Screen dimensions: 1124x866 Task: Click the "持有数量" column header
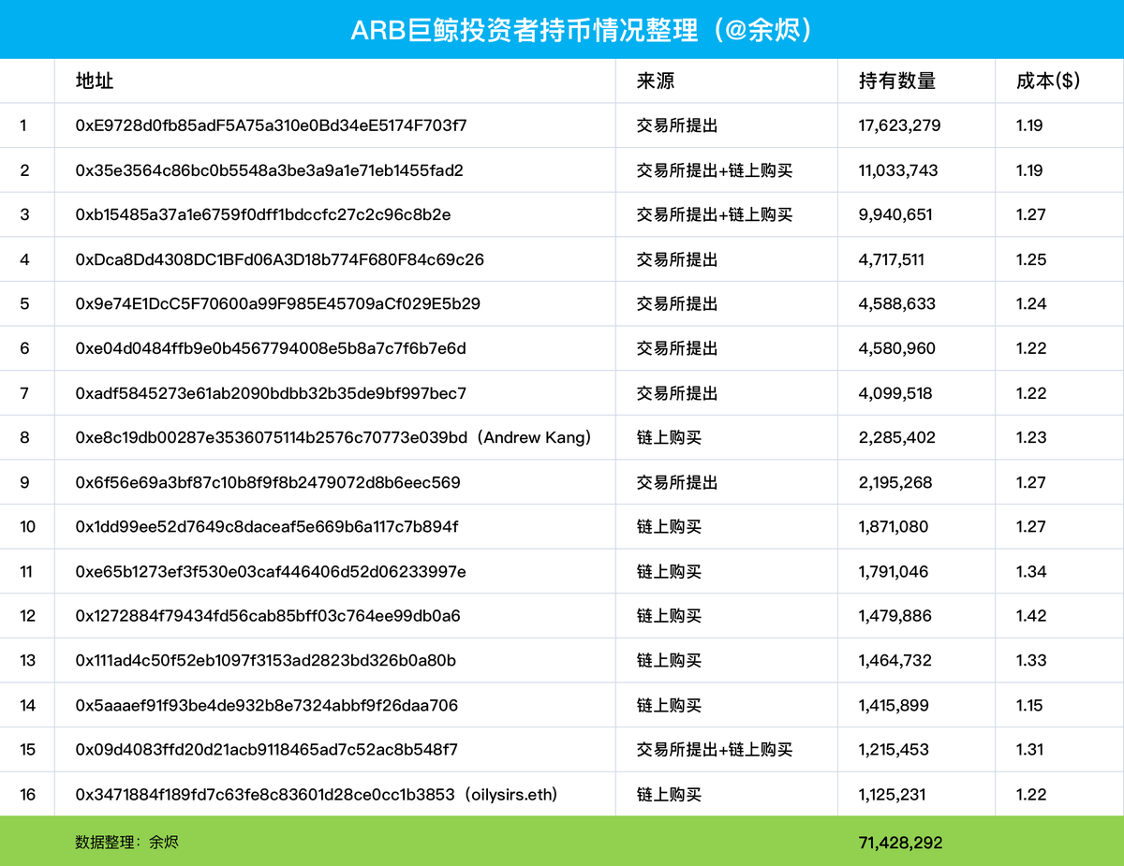(897, 81)
